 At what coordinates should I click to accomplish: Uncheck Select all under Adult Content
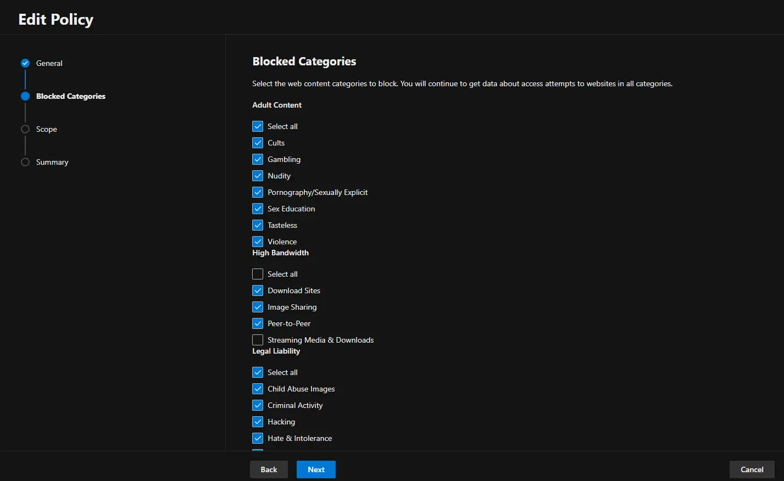pos(257,126)
